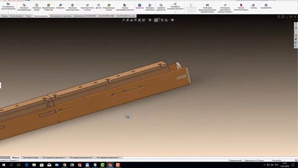Open Assembly Visualization (Визуализация сборки)
Viewport: 298px width, 168px height.
(x=109, y=7)
